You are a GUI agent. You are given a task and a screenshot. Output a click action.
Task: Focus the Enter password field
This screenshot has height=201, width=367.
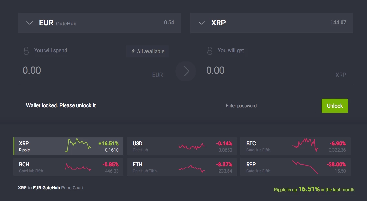[268, 106]
